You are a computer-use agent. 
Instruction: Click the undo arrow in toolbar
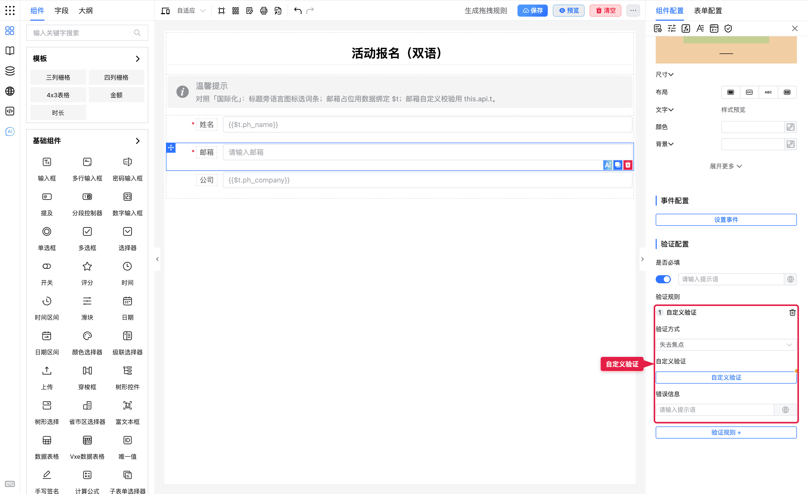point(297,11)
